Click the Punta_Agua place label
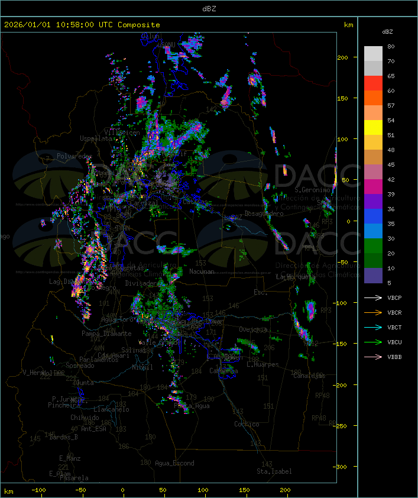This screenshot has width=418, height=498. click(192, 406)
